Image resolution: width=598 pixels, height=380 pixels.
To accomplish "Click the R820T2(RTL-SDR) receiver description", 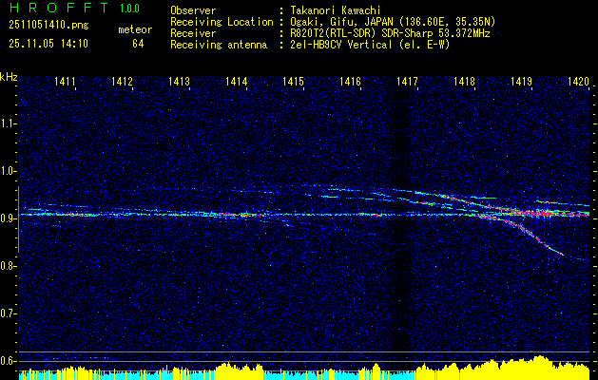I will pyautogui.click(x=390, y=33).
